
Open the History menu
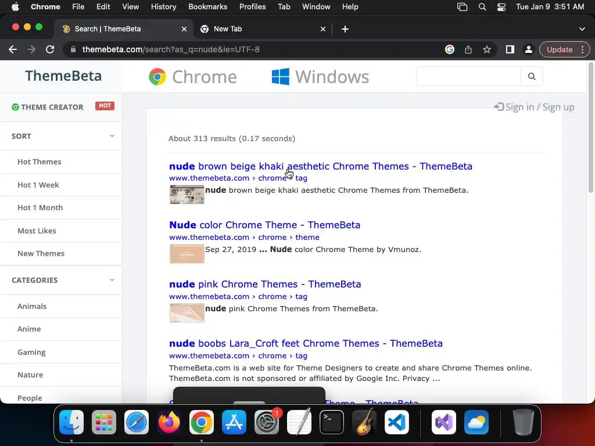[163, 7]
